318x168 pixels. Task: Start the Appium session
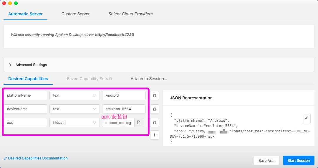(x=299, y=161)
